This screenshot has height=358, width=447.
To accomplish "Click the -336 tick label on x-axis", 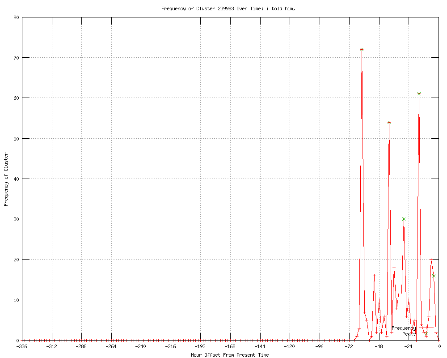I will tap(22, 346).
